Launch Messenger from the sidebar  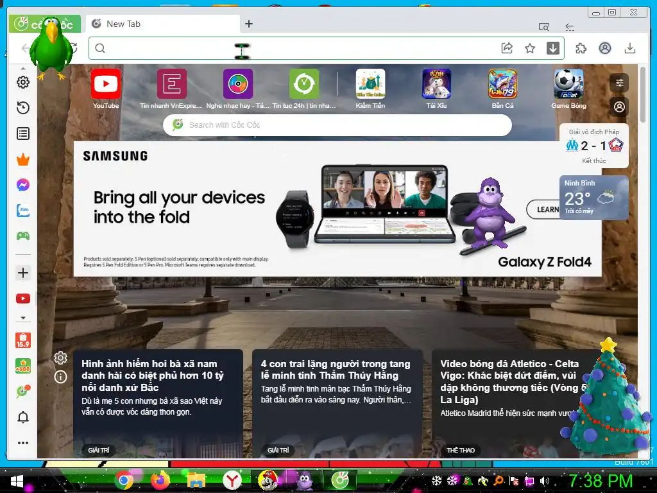pyautogui.click(x=23, y=185)
